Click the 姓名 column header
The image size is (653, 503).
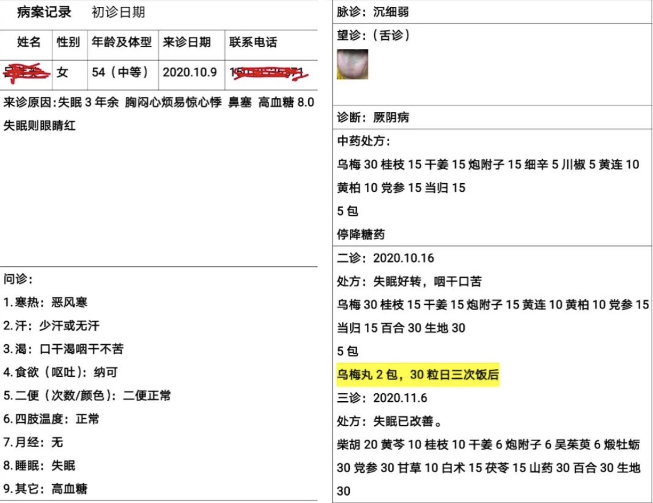coord(29,43)
